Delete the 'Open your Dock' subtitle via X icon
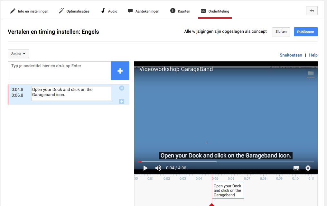The width and height of the screenshot is (327, 206). (122, 88)
